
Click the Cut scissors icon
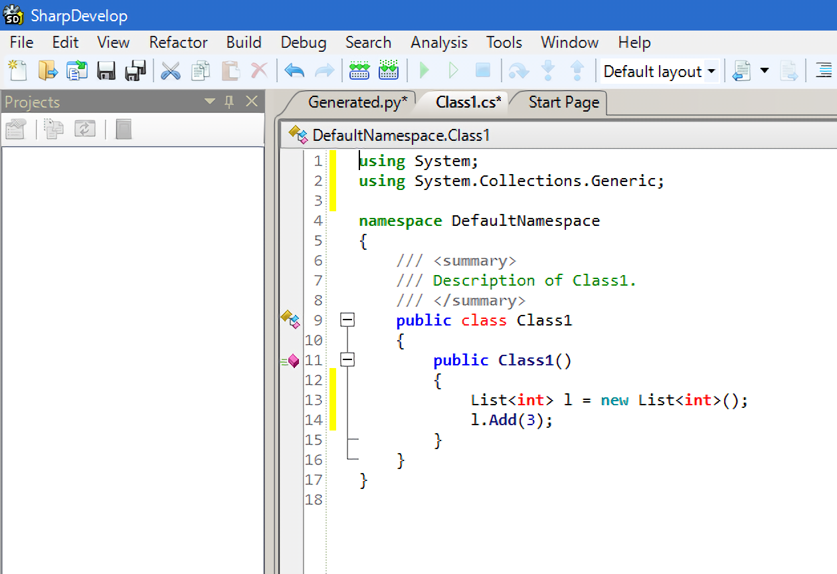(x=171, y=70)
